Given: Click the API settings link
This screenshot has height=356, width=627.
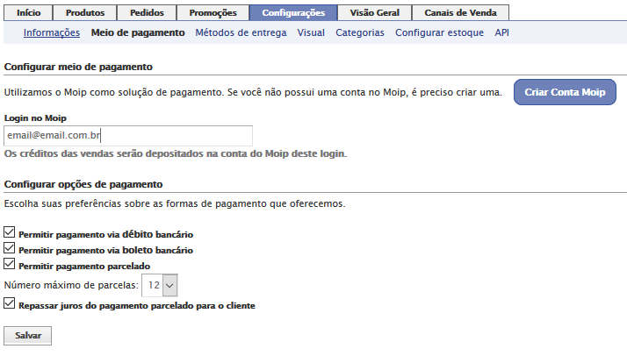Looking at the screenshot, I should [501, 32].
